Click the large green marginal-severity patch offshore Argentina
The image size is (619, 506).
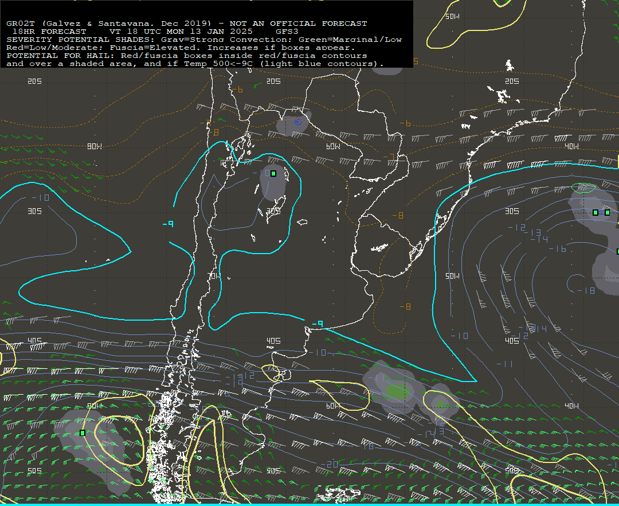click(x=397, y=391)
